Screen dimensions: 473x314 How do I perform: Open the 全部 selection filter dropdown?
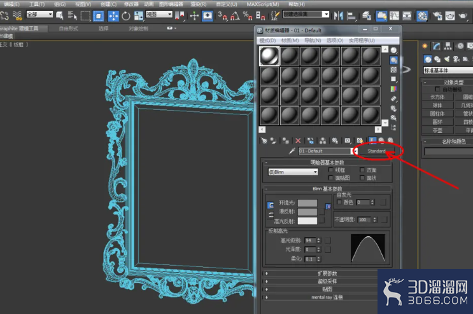click(39, 14)
